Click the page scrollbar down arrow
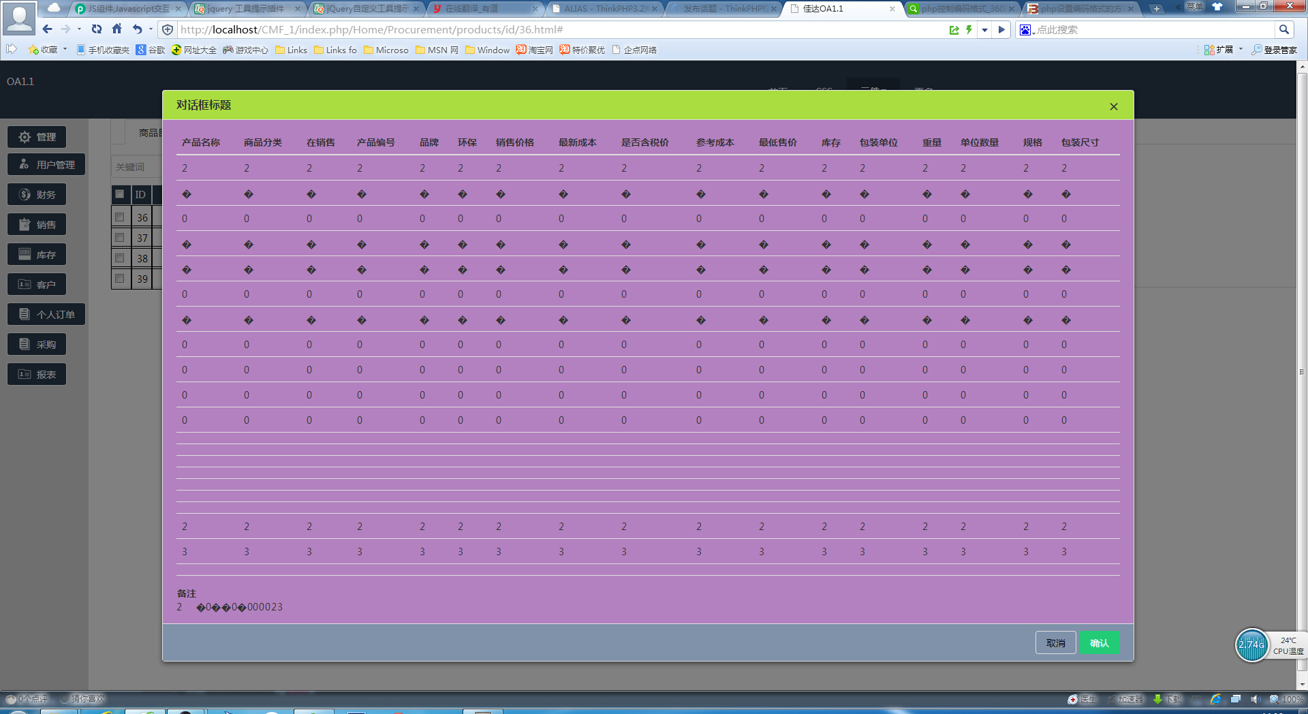The height and width of the screenshot is (714, 1308). [1302, 684]
